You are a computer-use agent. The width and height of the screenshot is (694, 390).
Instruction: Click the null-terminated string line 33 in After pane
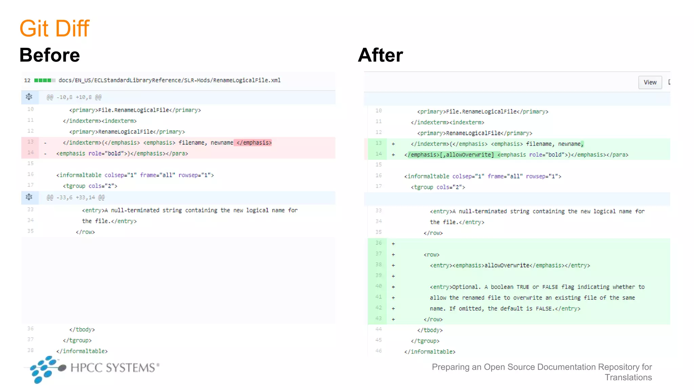537,211
